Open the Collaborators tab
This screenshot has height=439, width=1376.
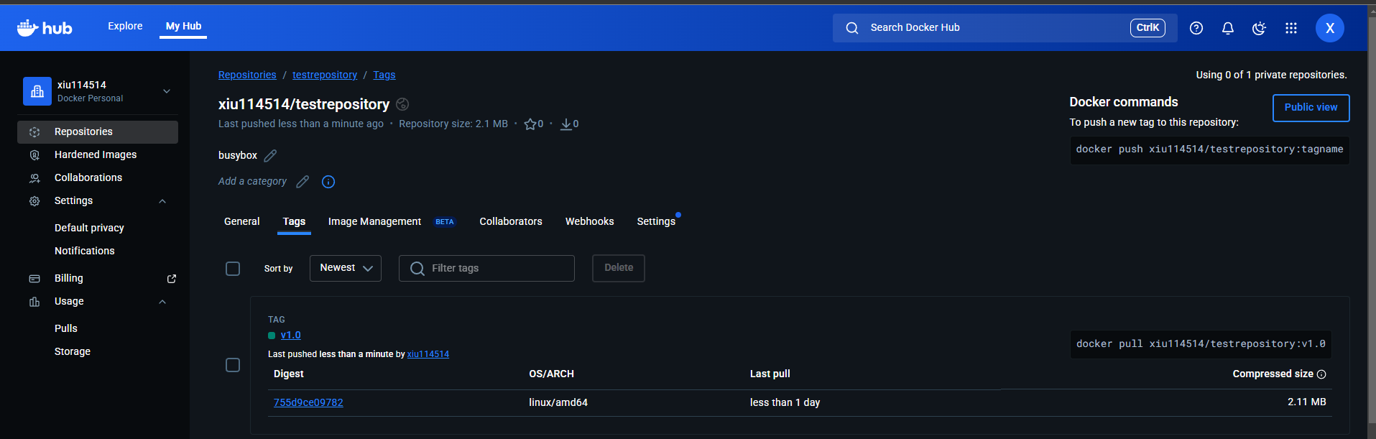click(511, 221)
